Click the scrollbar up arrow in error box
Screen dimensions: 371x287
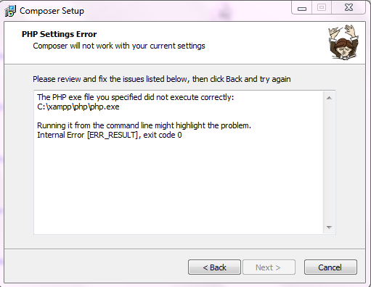tap(329, 98)
